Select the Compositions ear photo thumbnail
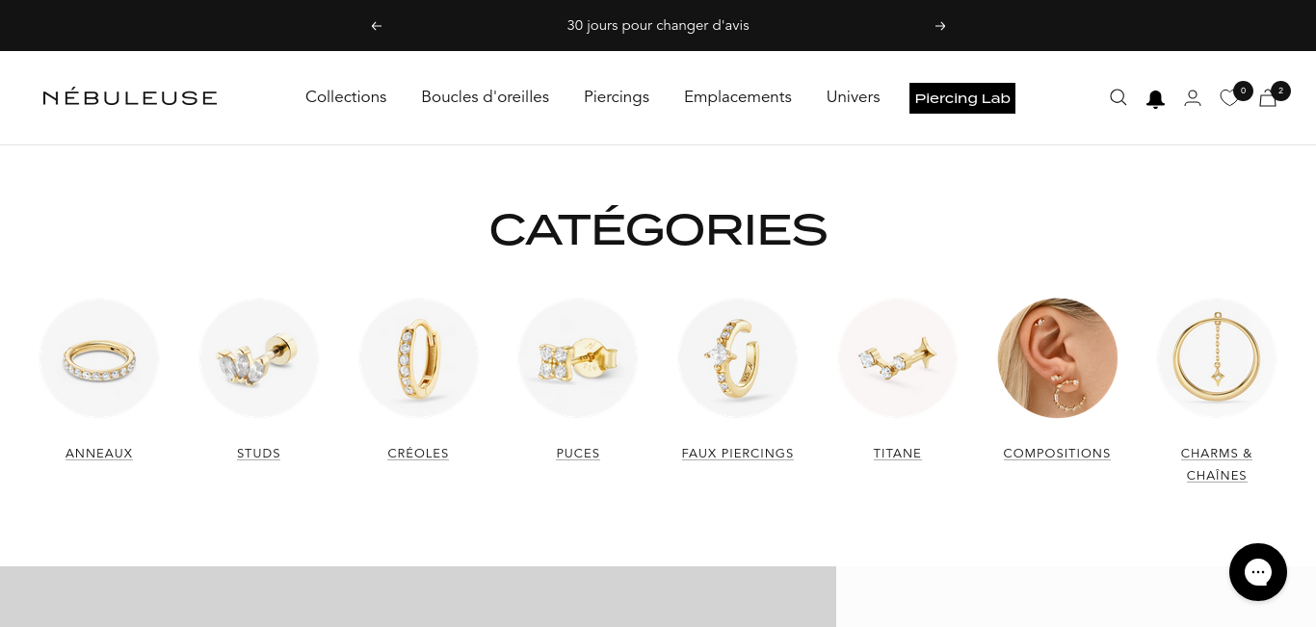Screen dimensions: 1316x627 [x=1058, y=358]
